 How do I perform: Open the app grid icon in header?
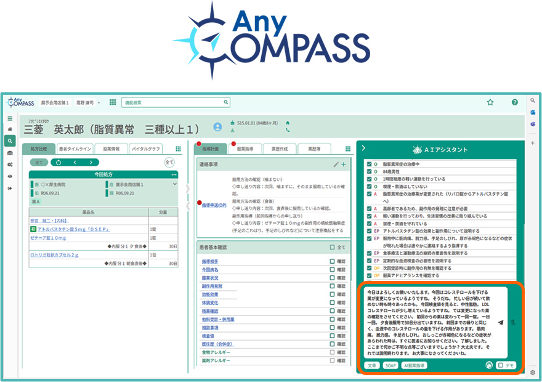pyautogui.click(x=113, y=102)
